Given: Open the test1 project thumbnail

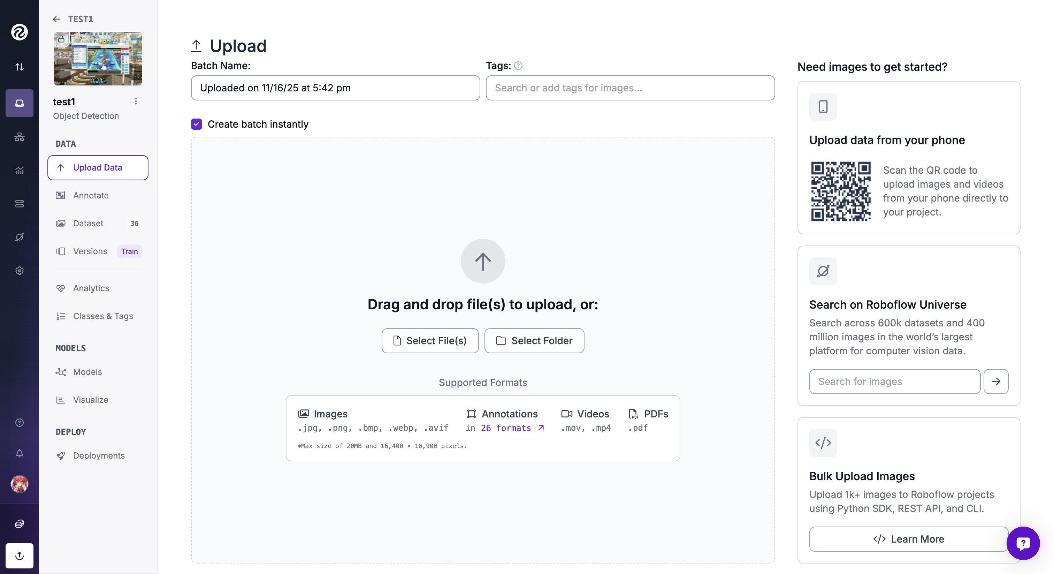Looking at the screenshot, I should tap(97, 59).
